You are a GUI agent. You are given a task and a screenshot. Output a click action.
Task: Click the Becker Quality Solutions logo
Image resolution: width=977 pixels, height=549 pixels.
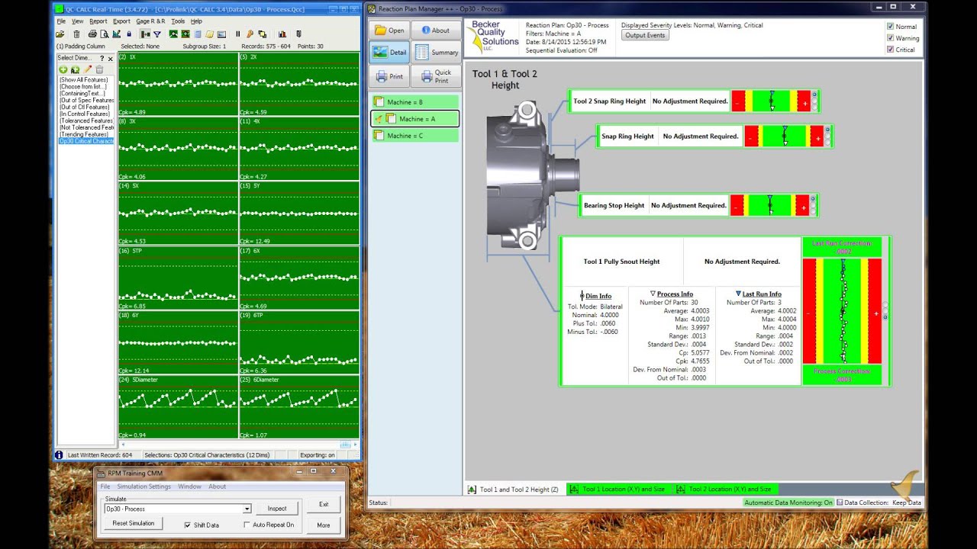click(493, 37)
